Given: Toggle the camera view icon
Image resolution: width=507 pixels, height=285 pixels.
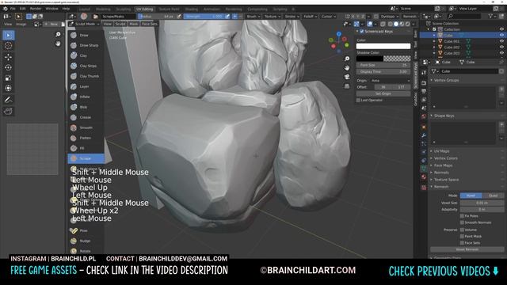Looking at the screenshot, I should point(347,77).
